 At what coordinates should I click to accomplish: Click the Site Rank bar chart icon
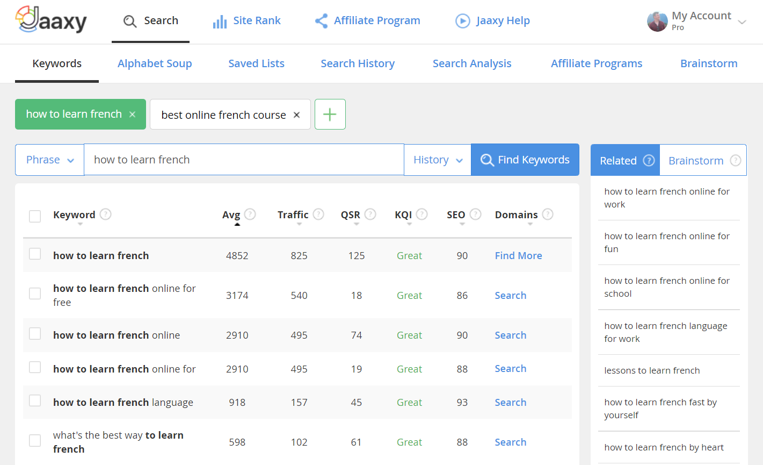click(x=220, y=22)
